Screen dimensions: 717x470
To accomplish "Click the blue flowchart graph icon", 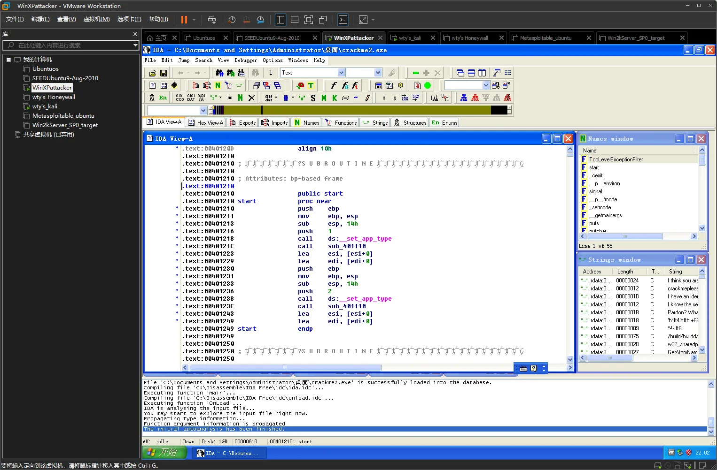I will coord(464,98).
